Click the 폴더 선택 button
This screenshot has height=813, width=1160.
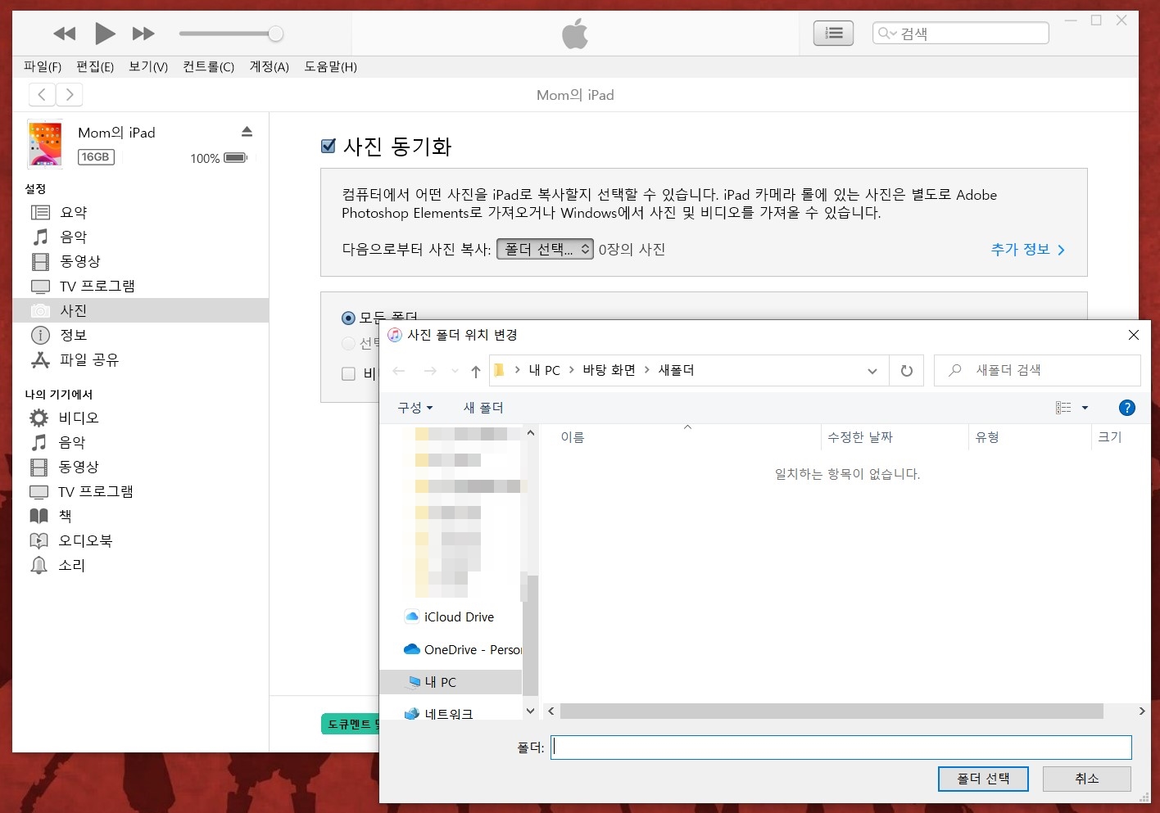click(x=983, y=779)
